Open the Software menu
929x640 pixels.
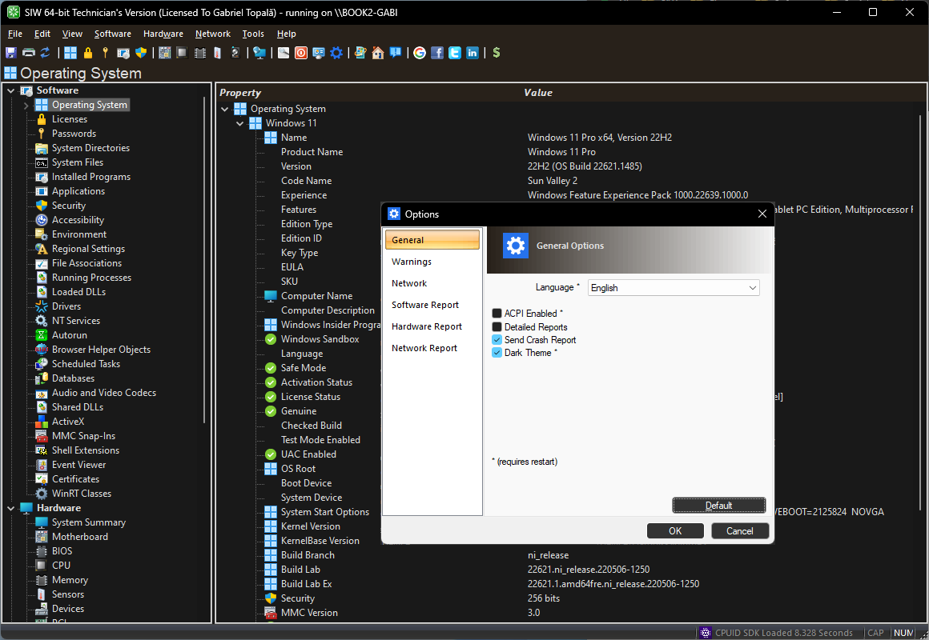[113, 34]
